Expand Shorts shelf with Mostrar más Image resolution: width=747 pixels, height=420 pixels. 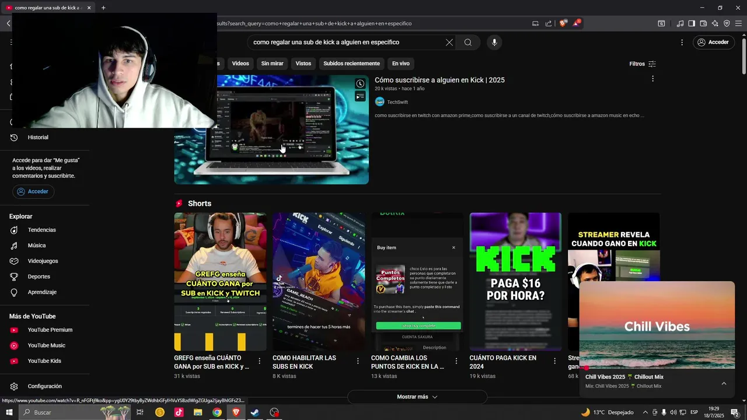point(417,397)
